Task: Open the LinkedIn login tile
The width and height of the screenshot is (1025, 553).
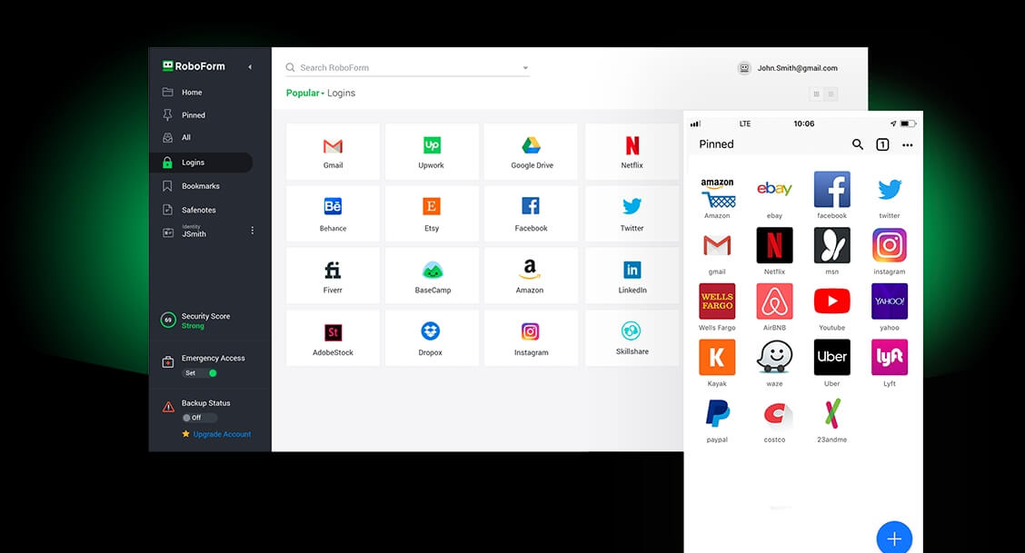Action: pyautogui.click(x=632, y=275)
